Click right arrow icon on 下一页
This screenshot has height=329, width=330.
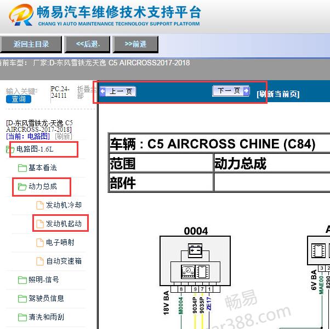[x=246, y=91]
